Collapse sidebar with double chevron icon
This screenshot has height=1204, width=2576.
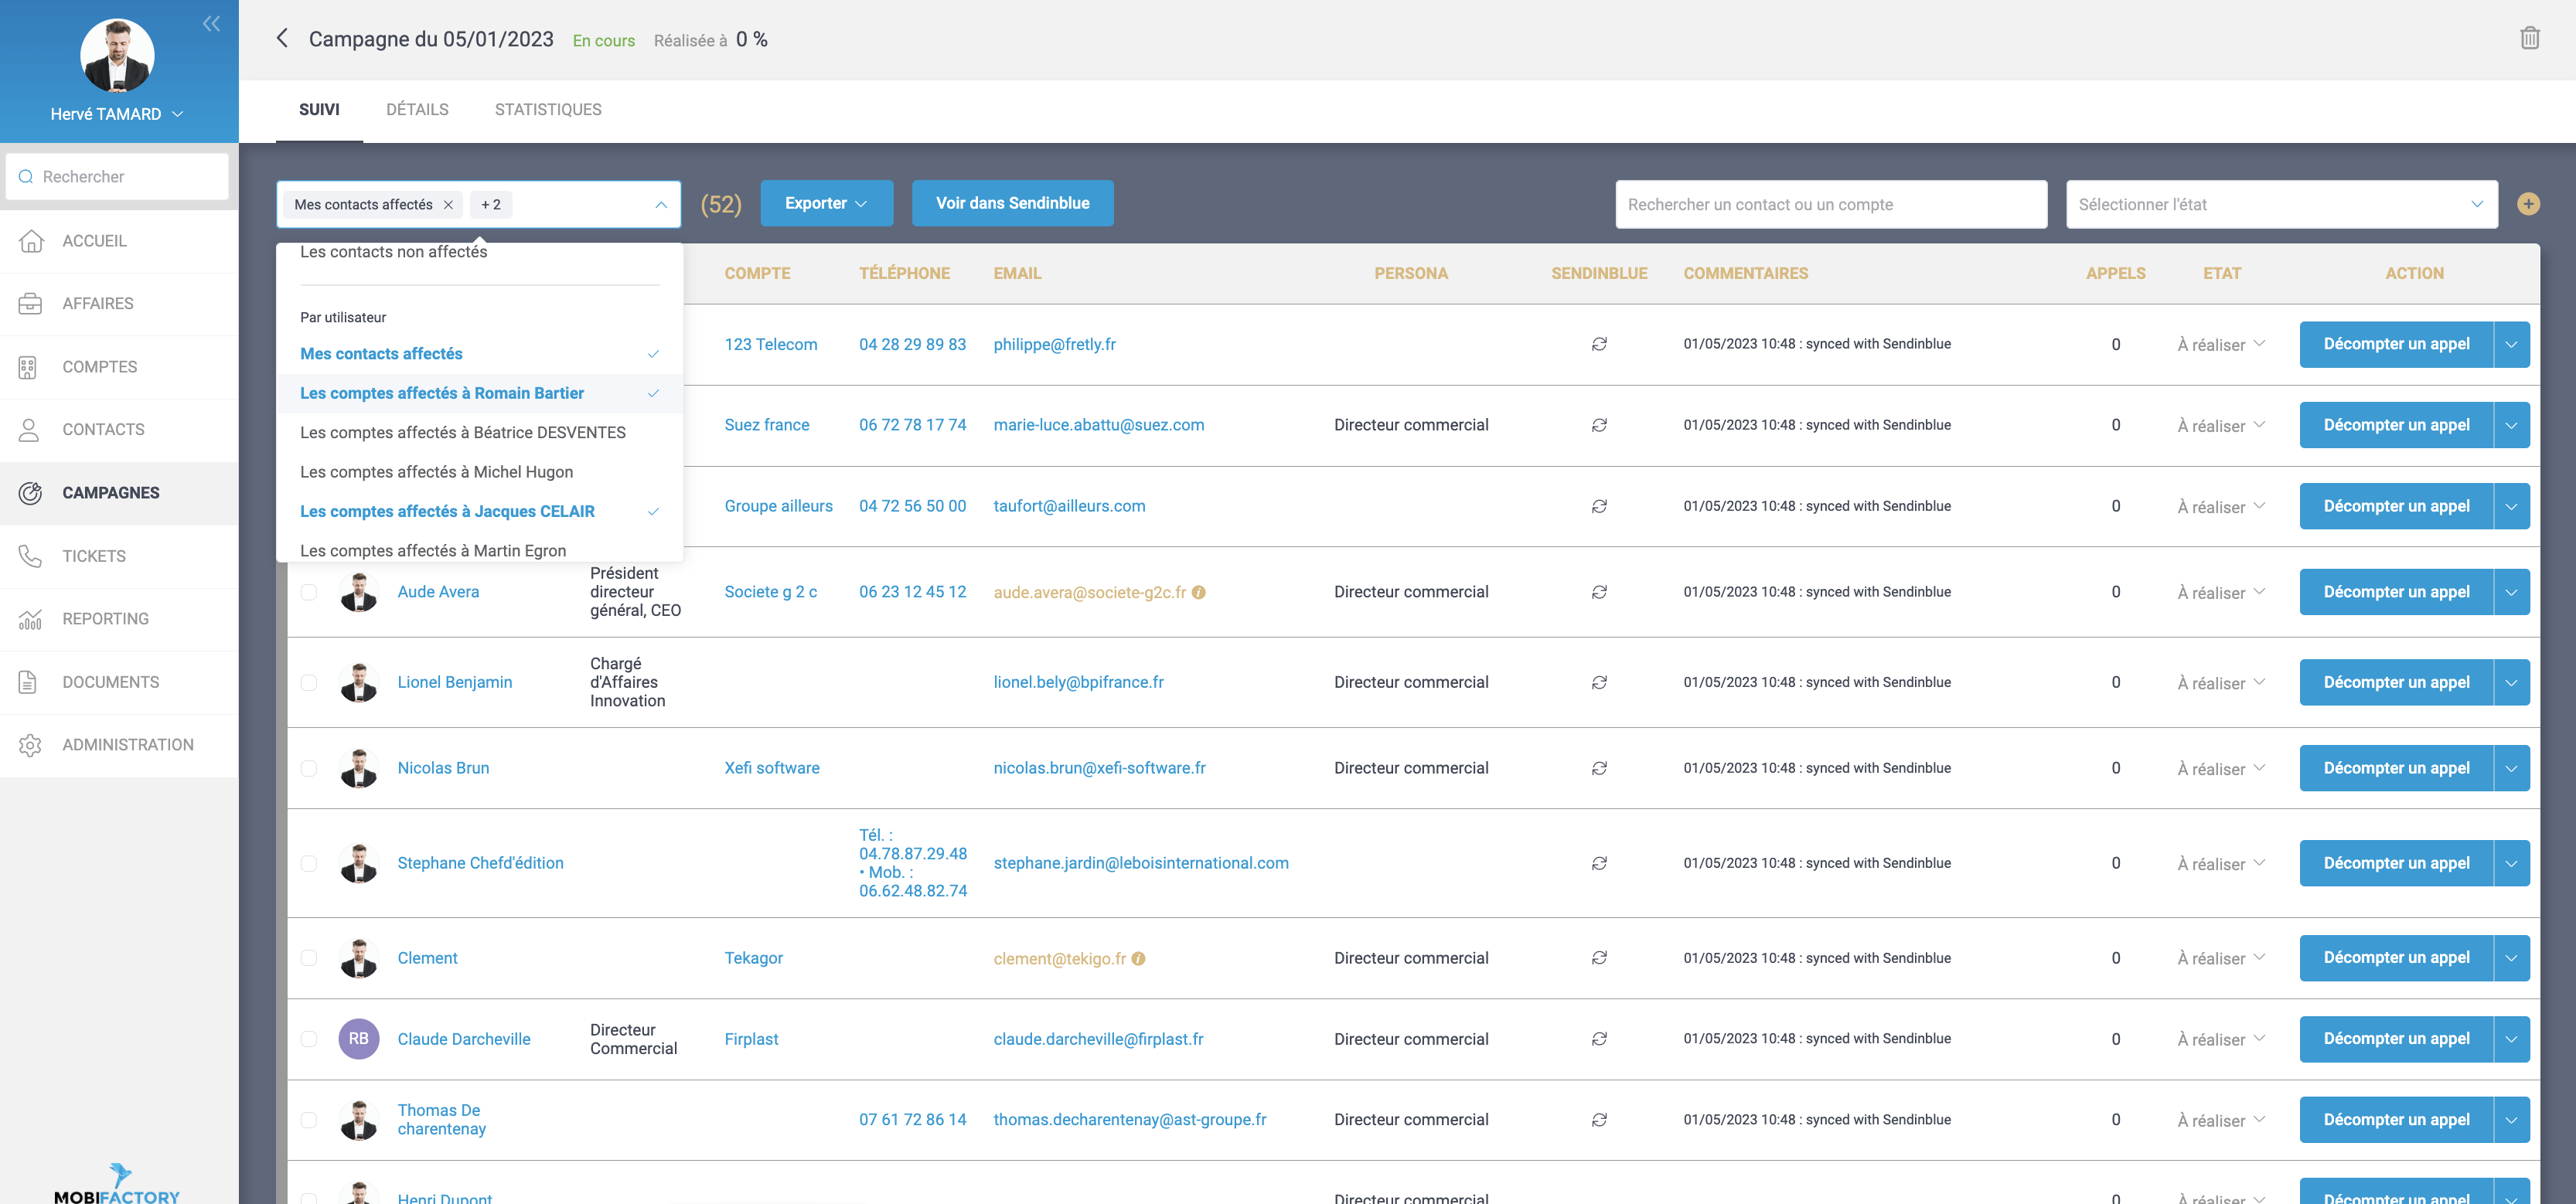point(211,24)
